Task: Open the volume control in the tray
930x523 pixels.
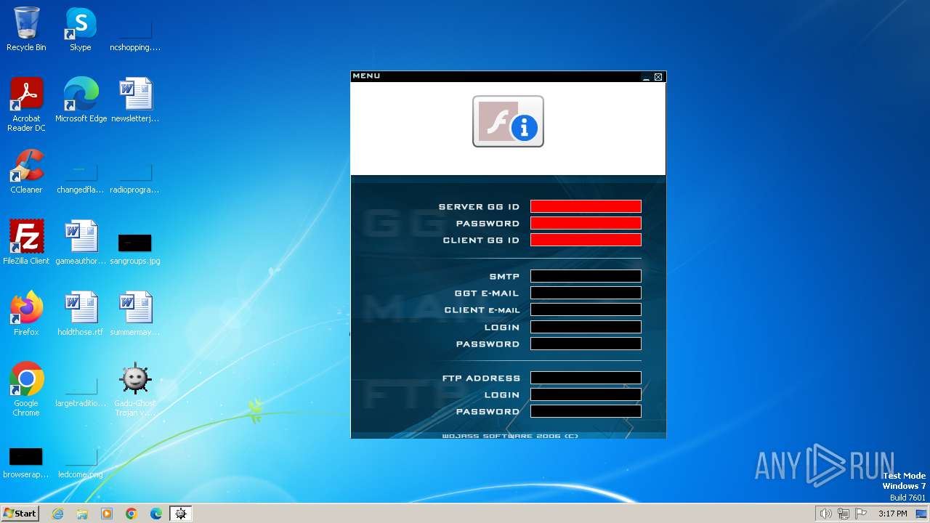Action: coord(825,514)
